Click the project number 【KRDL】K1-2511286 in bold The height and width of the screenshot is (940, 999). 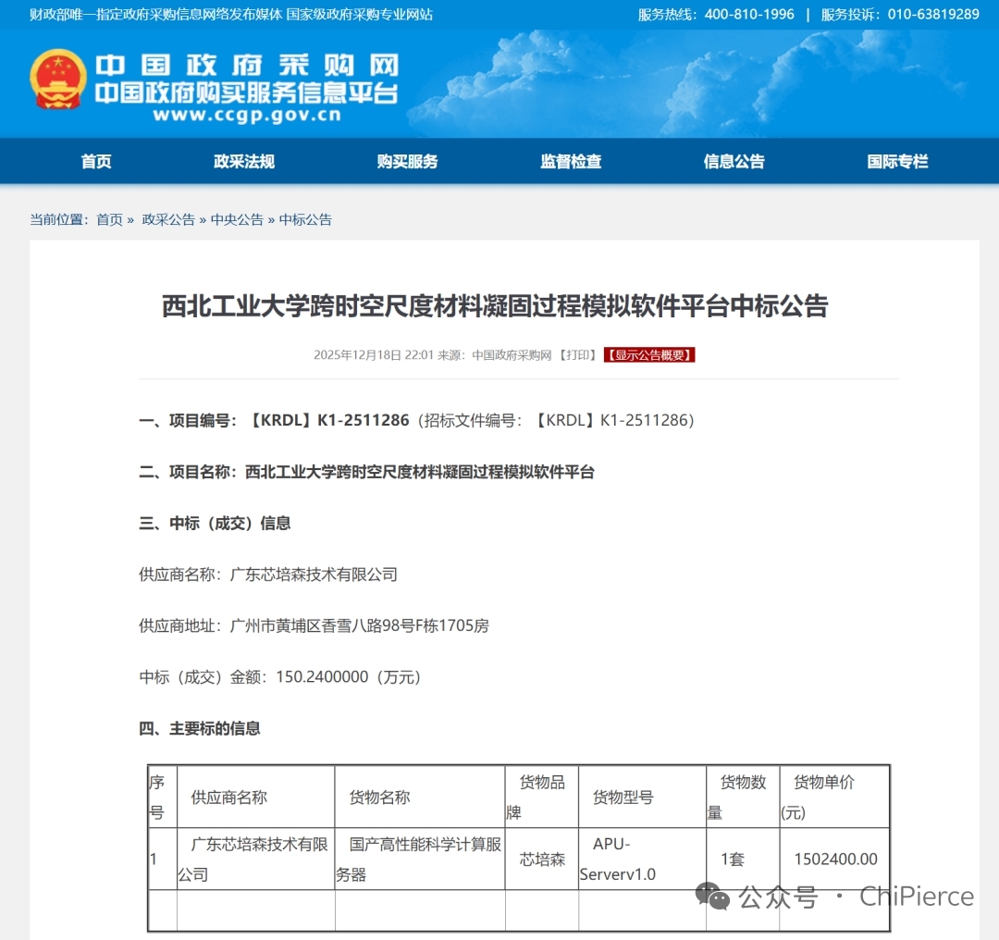327,421
